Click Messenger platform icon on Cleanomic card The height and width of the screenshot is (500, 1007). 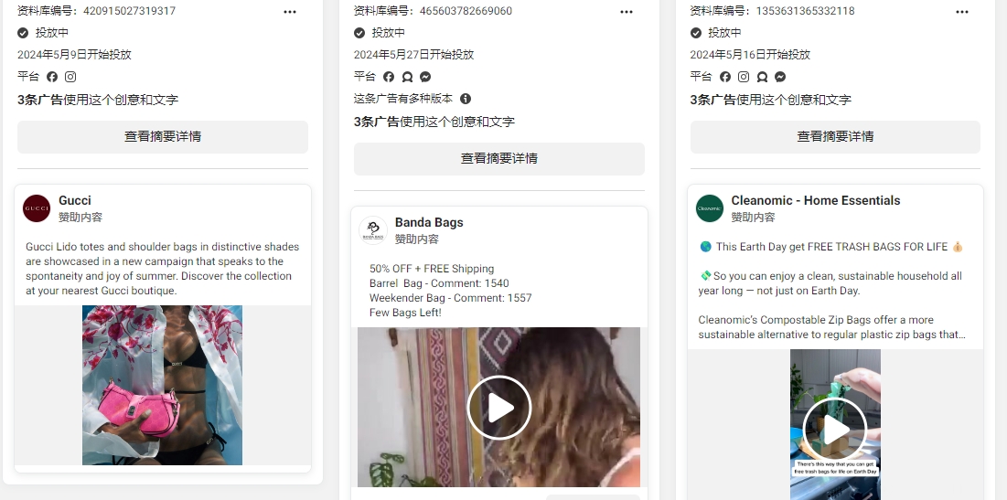tap(780, 77)
